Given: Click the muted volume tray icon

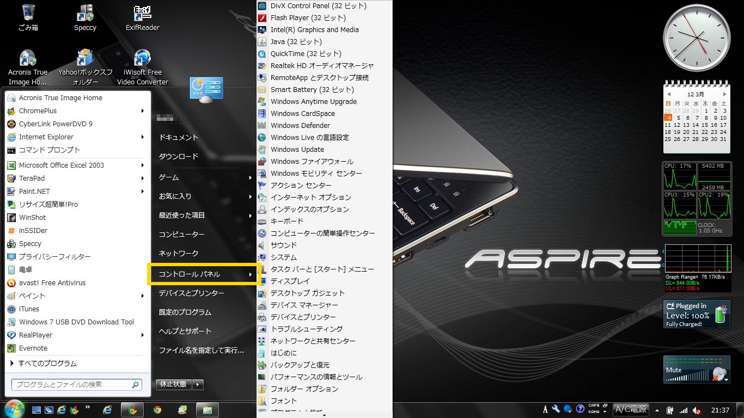Looking at the screenshot, I should click(x=696, y=410).
